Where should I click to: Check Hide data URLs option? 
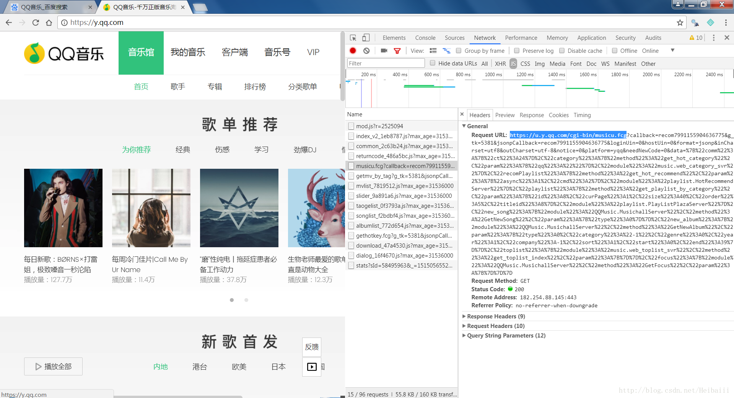(x=433, y=63)
